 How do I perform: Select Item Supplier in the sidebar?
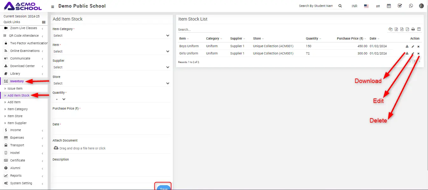[17, 123]
